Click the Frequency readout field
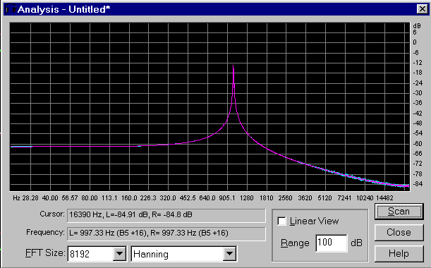Screen dimensions: 431x268 click(166, 233)
